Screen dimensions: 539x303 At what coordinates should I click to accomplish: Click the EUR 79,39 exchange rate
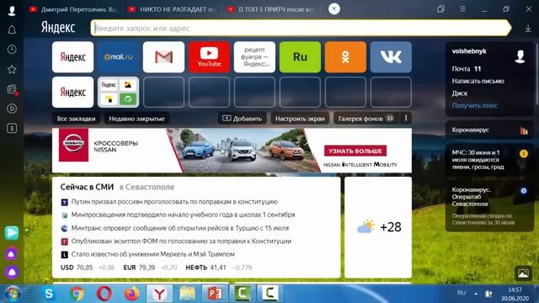(x=139, y=268)
